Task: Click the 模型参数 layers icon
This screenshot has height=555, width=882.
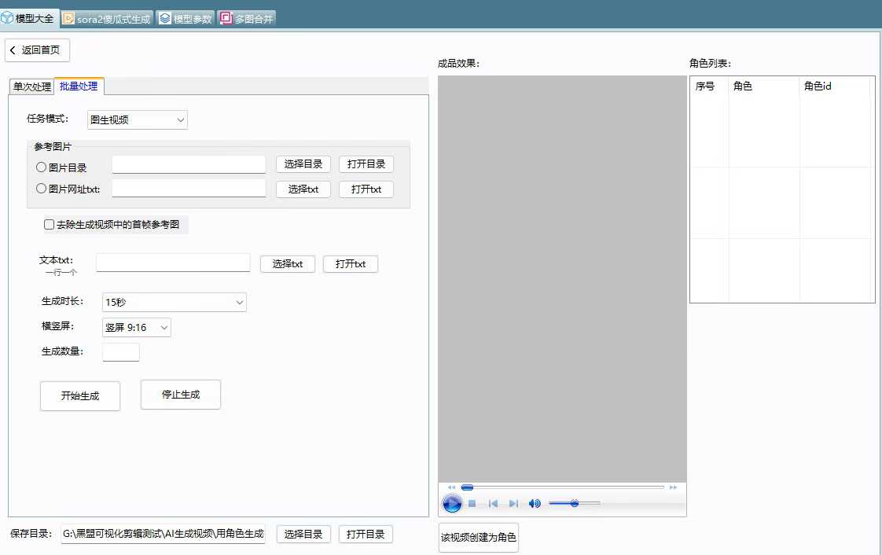Action: pos(165,17)
